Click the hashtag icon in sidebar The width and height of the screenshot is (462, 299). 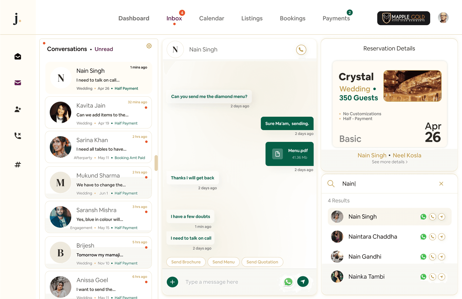[18, 165]
